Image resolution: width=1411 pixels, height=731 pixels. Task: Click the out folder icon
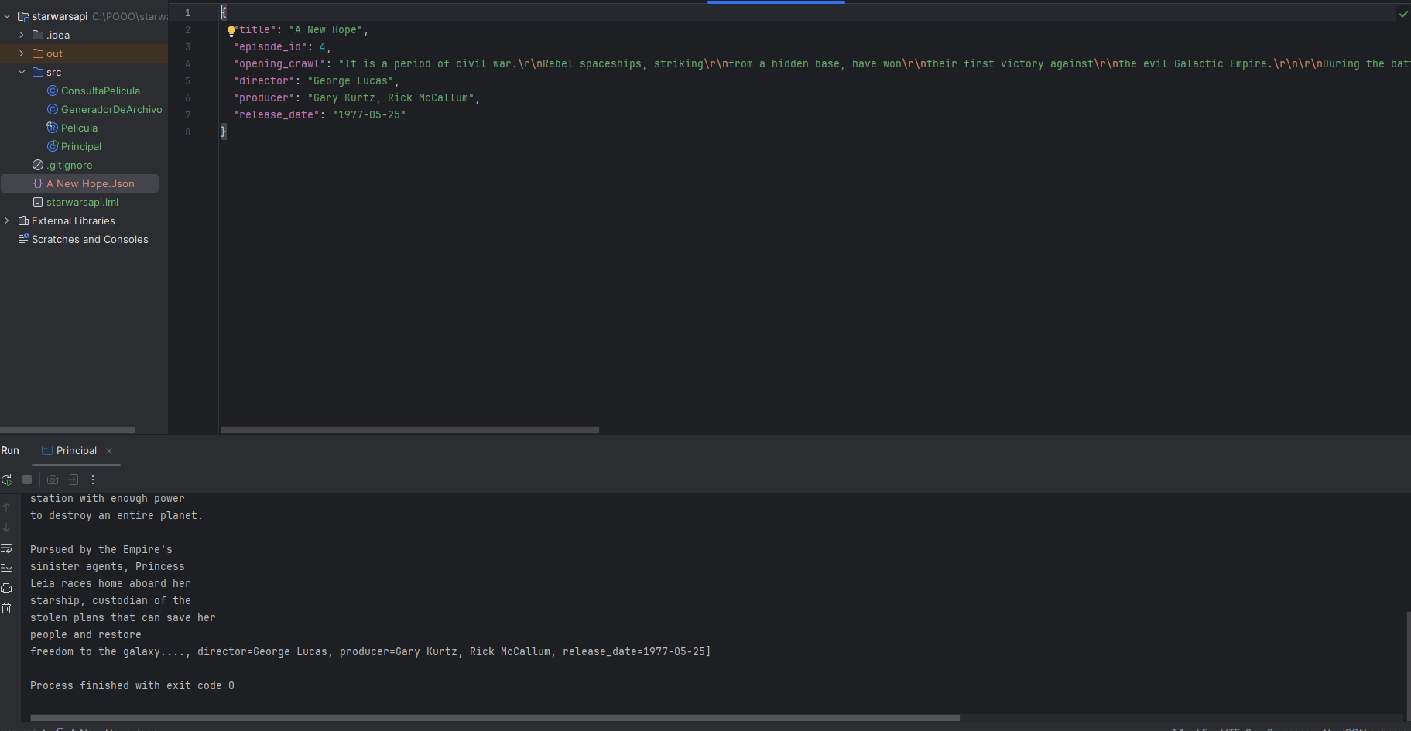point(38,53)
